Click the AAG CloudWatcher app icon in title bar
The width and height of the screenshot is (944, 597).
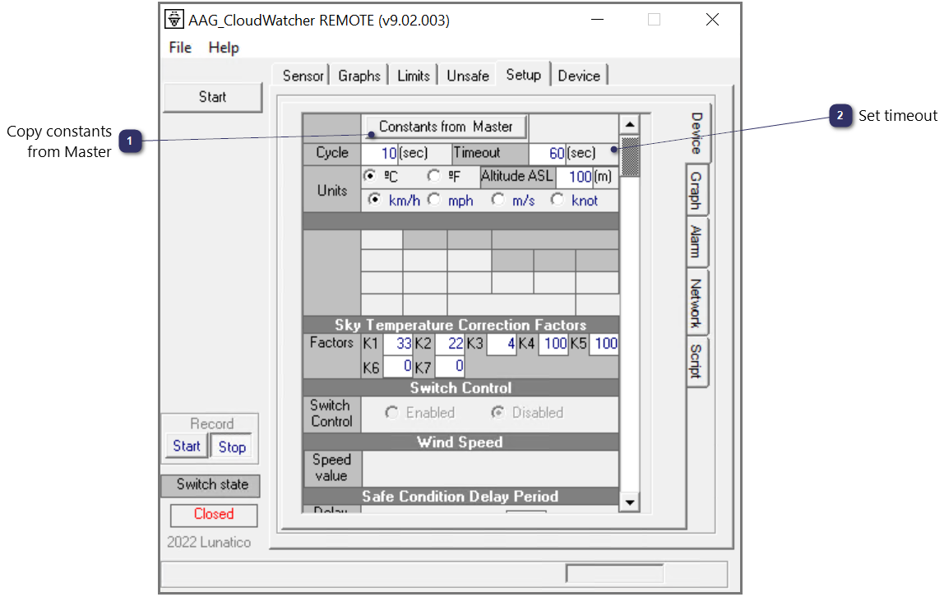174,19
